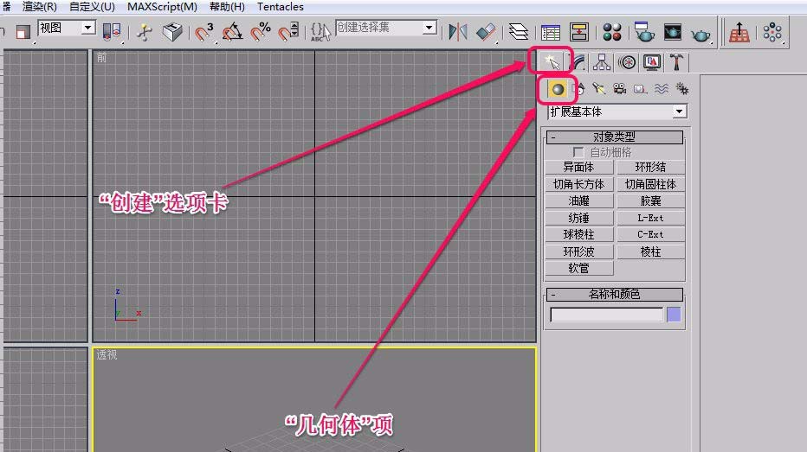Toggle the 3D snaps magnet icon

(203, 32)
